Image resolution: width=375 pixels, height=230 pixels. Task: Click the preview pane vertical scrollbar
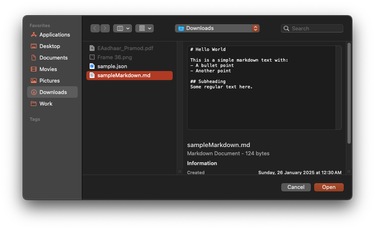point(349,93)
